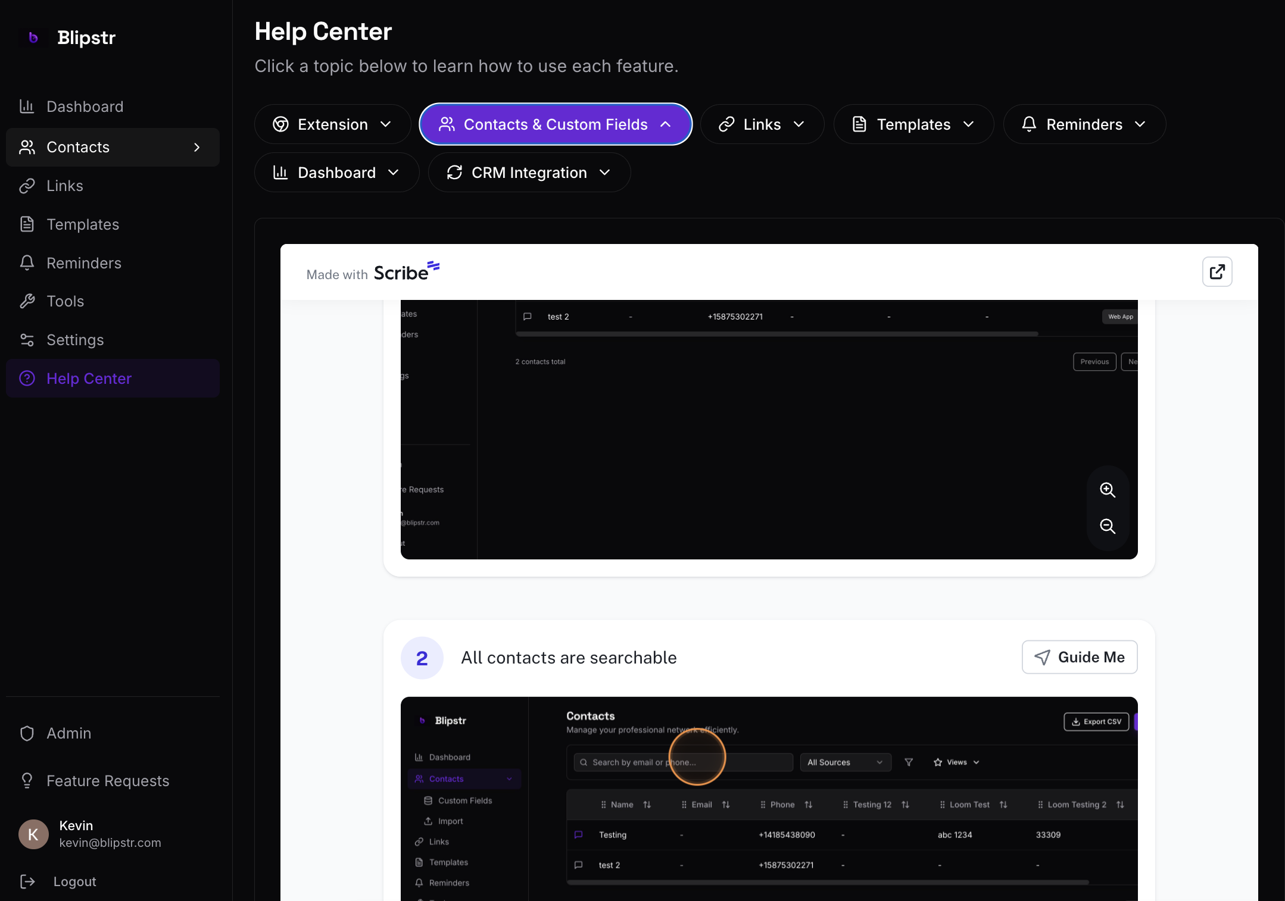Click the zoom in magnifier icon
The width and height of the screenshot is (1285, 901).
[x=1107, y=490]
